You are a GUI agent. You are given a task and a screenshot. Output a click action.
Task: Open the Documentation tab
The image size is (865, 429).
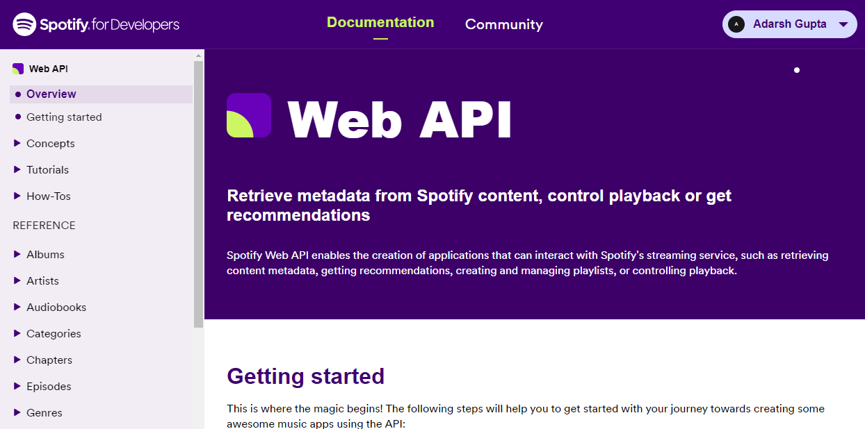(x=380, y=23)
